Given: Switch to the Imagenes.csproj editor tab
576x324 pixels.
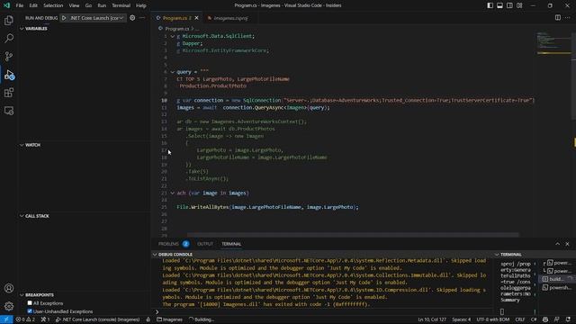Looking at the screenshot, I should 230,18.
